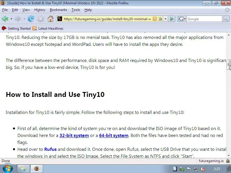Click the status bar padlock icon
The height and width of the screenshot is (173, 231).
[x=228, y=161]
